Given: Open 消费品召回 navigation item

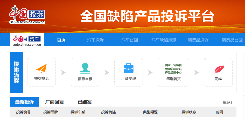Looking at the screenshot, I should click(x=232, y=40).
